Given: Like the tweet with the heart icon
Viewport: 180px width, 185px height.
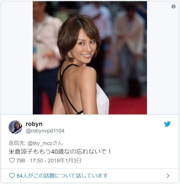Looking at the screenshot, I should click(12, 160).
